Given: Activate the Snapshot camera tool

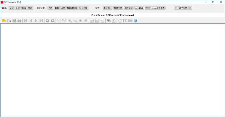Looking at the screenshot, I should click(130, 21).
